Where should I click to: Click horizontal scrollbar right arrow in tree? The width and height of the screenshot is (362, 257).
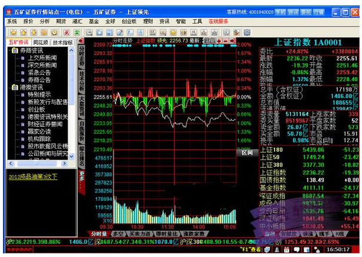(65, 163)
